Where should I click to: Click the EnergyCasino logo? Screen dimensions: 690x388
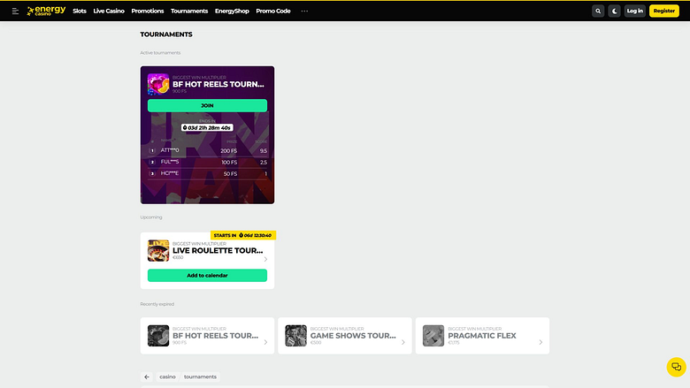(46, 11)
